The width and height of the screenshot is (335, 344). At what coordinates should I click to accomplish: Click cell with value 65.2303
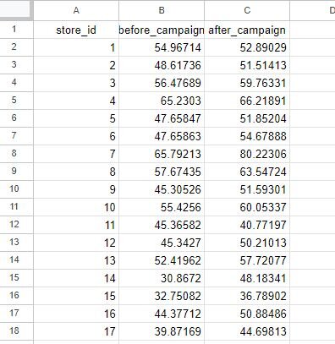click(162, 101)
